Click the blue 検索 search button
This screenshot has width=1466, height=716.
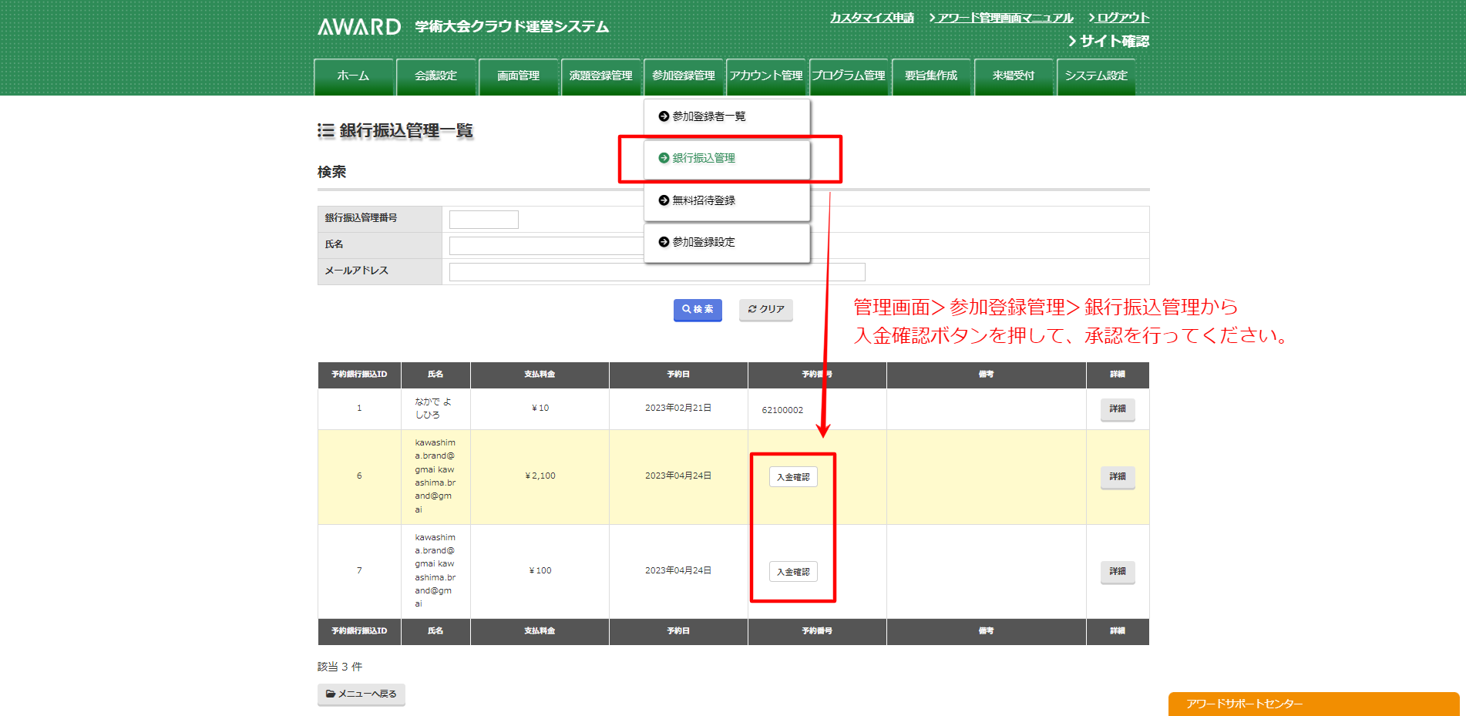698,310
